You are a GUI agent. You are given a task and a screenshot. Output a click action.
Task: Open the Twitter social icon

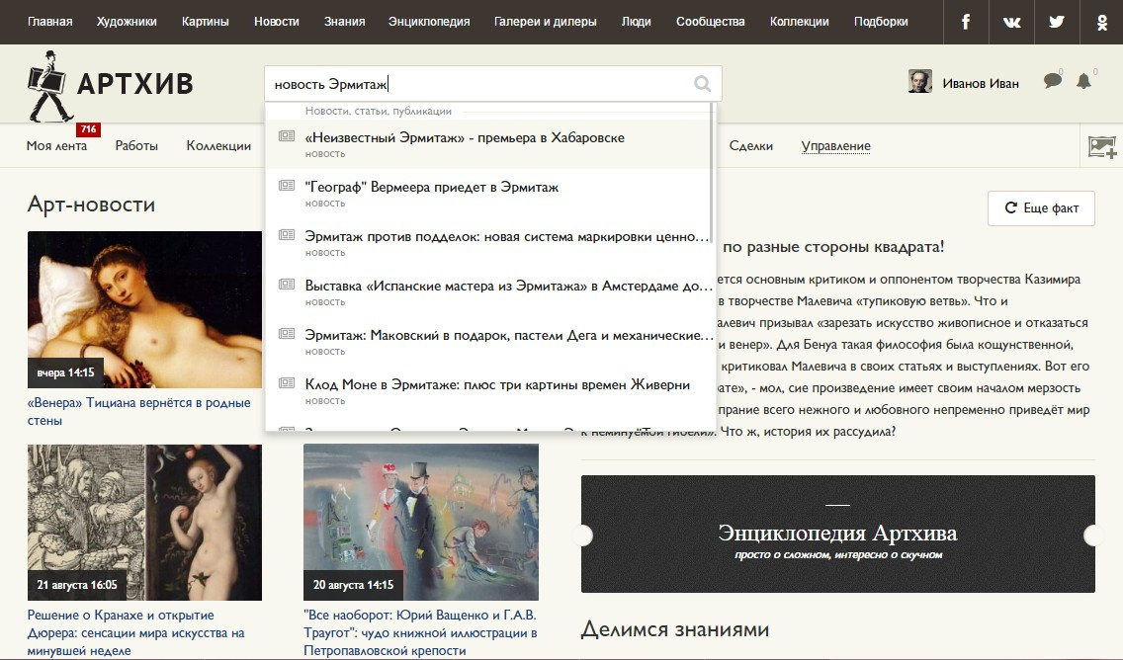pyautogui.click(x=1057, y=22)
